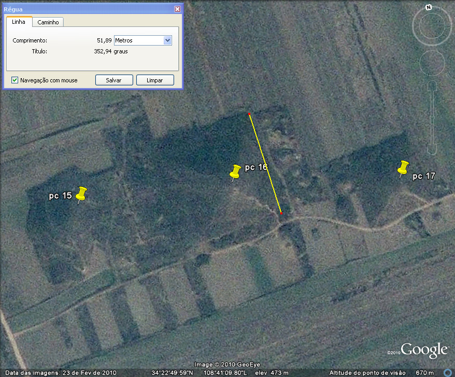Click the move joystick circle below compass
Screen dimensions: 455x377
pos(432,63)
